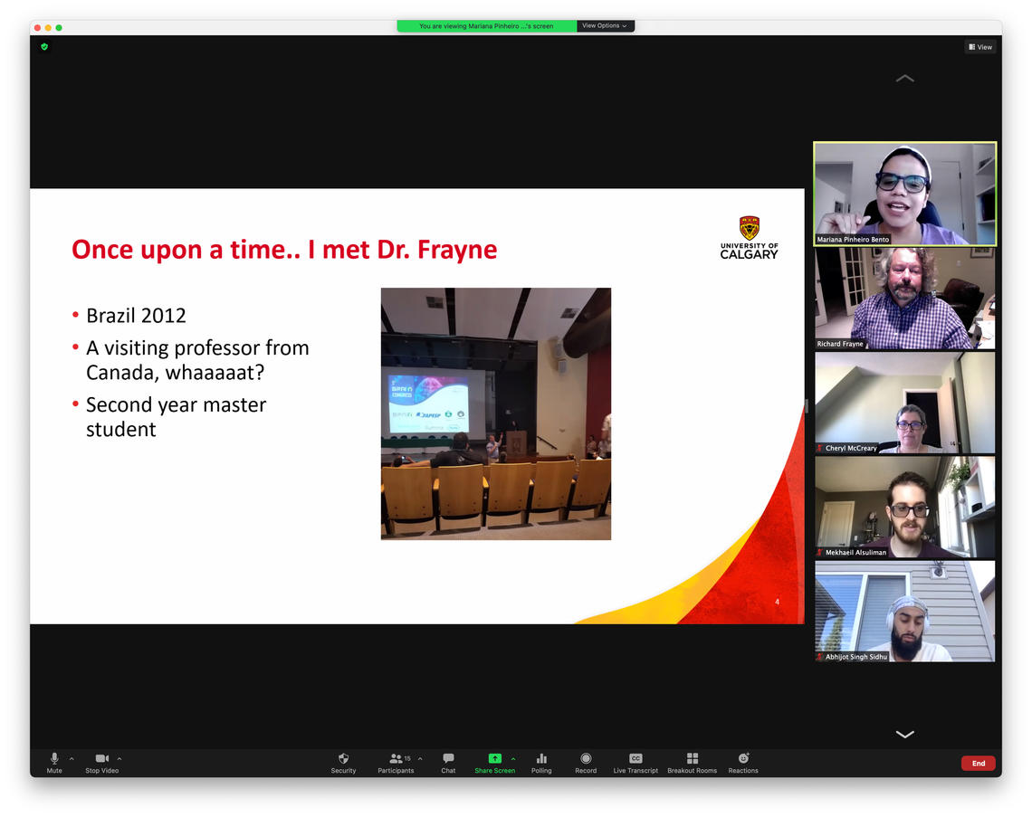The height and width of the screenshot is (817, 1032).
Task: Open the Polling tool
Action: coord(541,759)
